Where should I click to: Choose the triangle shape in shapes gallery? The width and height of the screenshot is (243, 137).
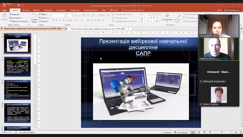tap(142, 18)
